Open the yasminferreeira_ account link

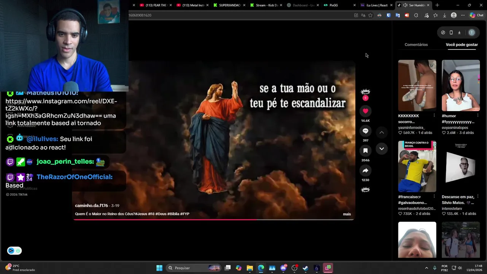411,127
